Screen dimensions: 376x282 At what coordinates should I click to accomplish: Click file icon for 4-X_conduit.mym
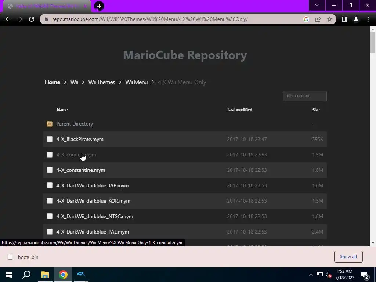(x=50, y=155)
